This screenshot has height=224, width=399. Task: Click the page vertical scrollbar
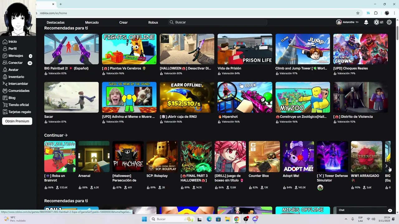point(397,32)
